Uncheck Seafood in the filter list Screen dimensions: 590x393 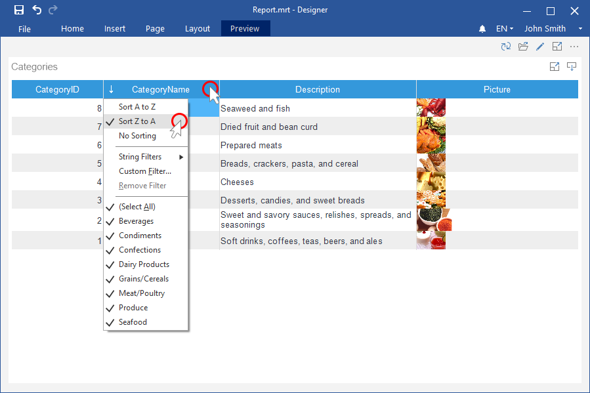(110, 322)
